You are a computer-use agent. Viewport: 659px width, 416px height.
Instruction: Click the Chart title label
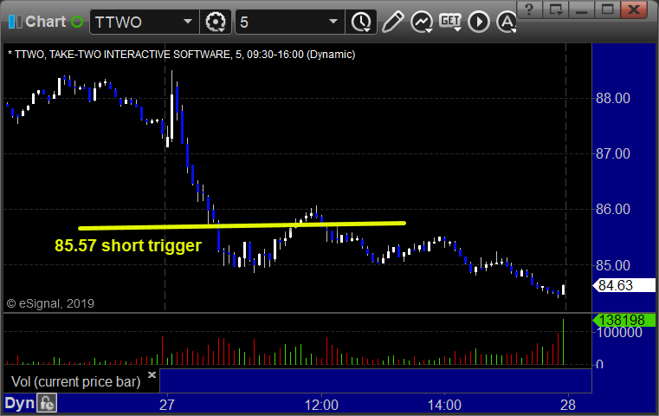(45, 22)
